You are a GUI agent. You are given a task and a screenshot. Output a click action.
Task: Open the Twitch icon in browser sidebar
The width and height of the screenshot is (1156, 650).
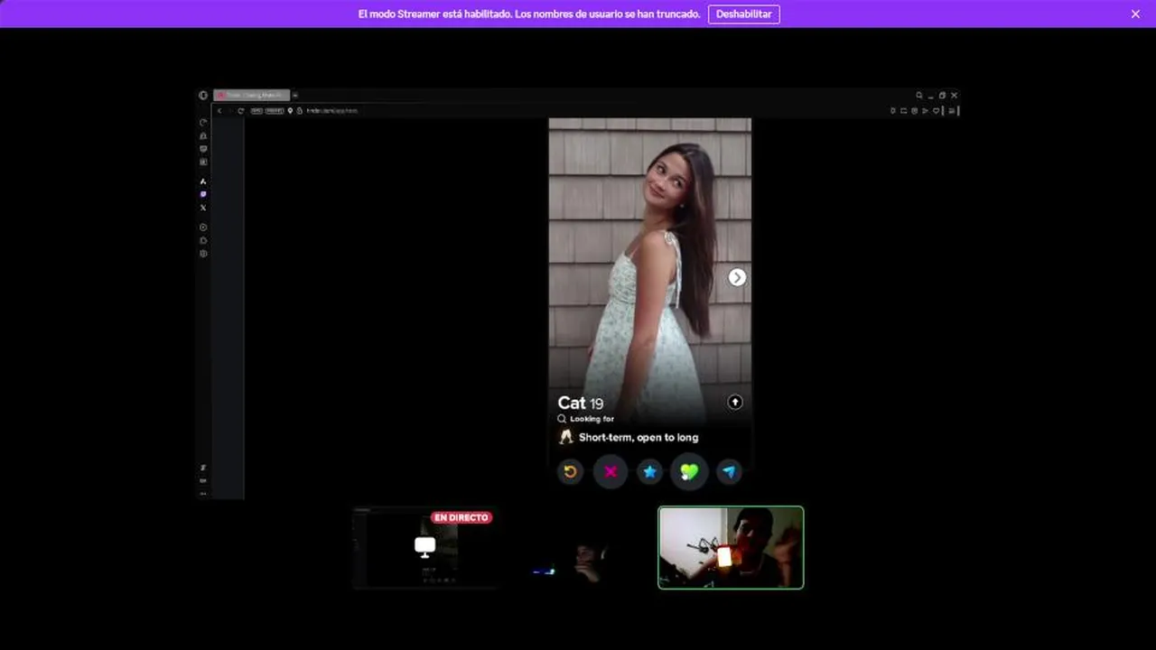[203, 194]
